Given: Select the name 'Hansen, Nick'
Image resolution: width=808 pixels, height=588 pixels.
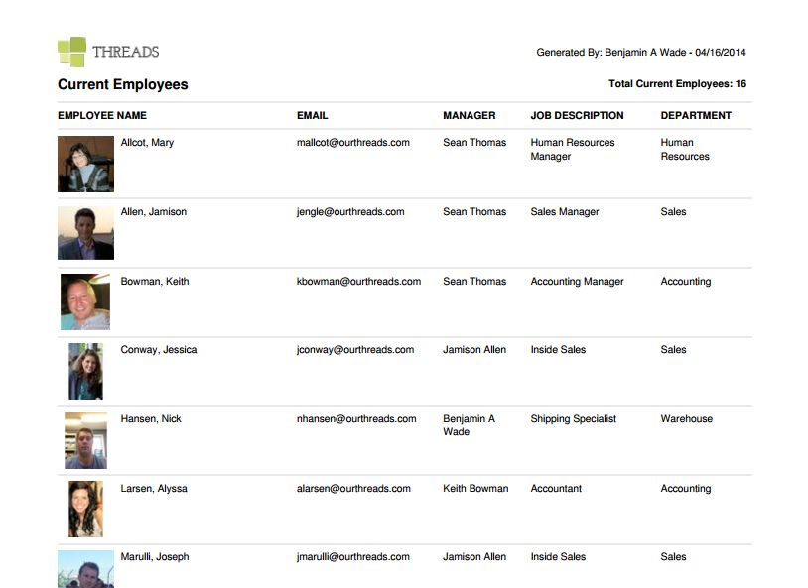Looking at the screenshot, I should click(x=151, y=419).
